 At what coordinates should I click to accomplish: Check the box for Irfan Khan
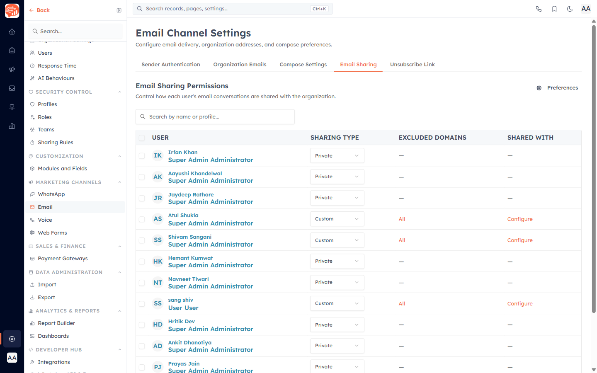(142, 156)
